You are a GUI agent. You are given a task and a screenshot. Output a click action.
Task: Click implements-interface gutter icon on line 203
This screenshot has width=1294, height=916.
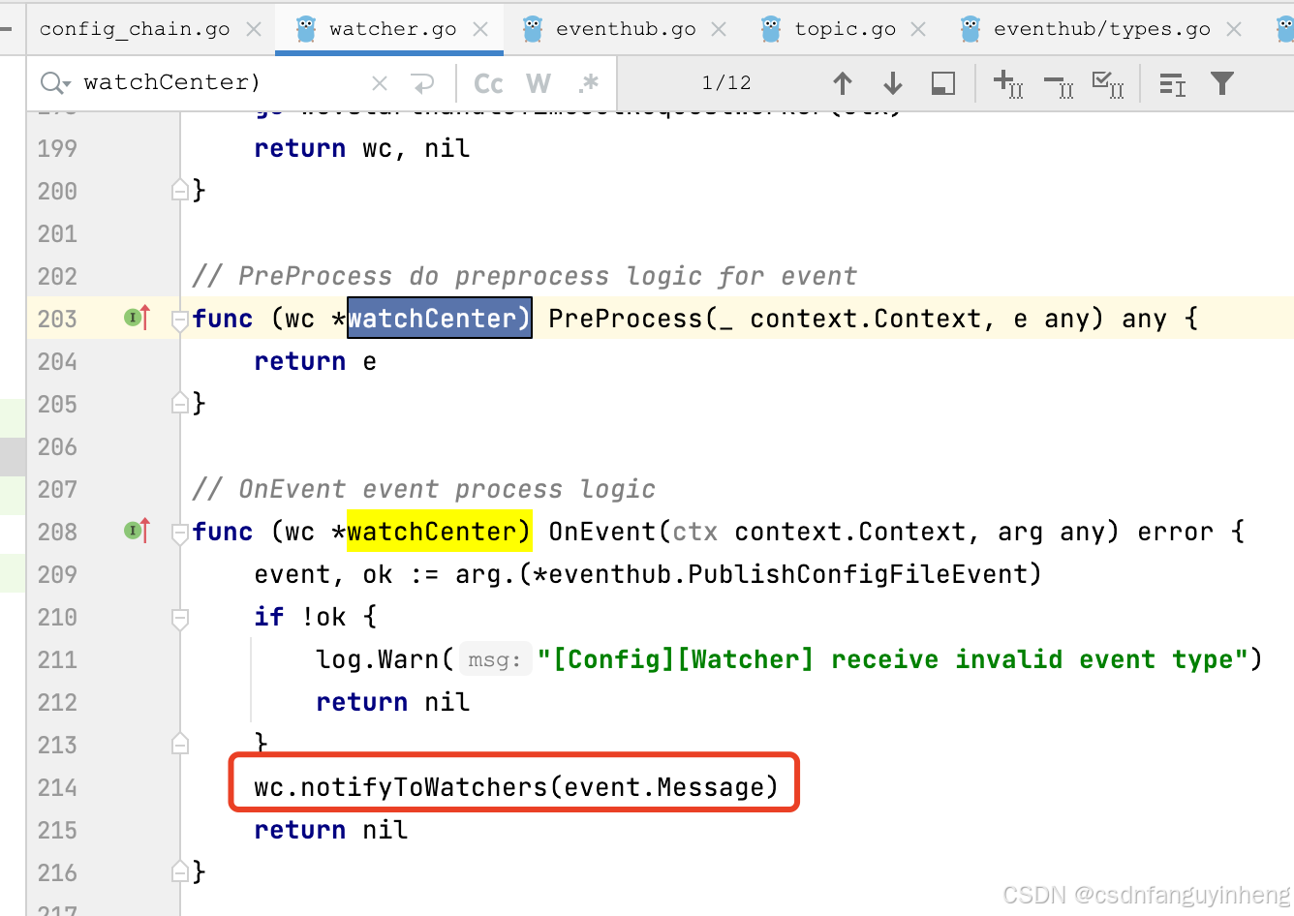(138, 318)
